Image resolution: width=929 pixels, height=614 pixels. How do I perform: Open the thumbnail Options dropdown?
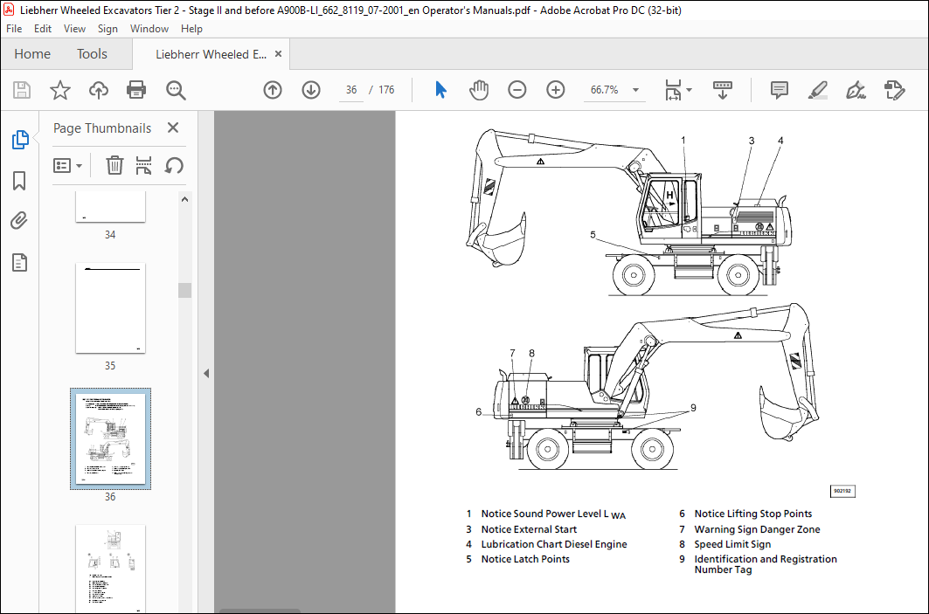(x=67, y=165)
